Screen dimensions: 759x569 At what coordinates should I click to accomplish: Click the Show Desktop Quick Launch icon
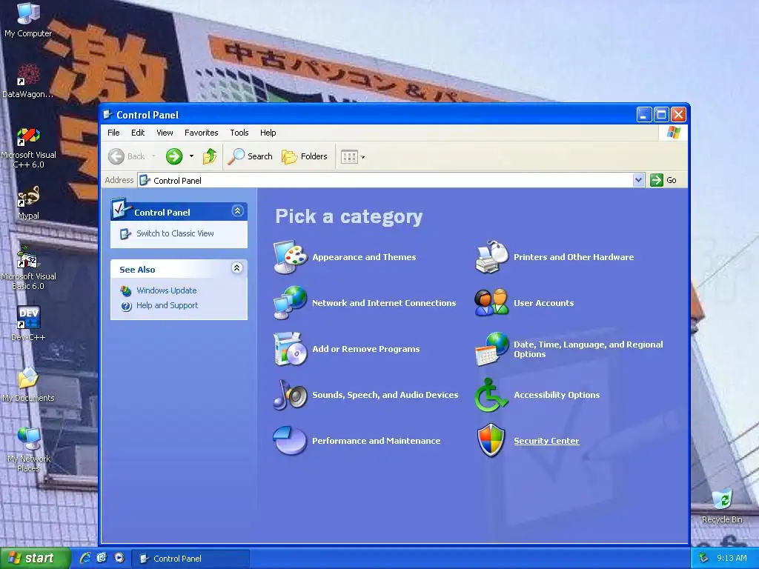[102, 558]
